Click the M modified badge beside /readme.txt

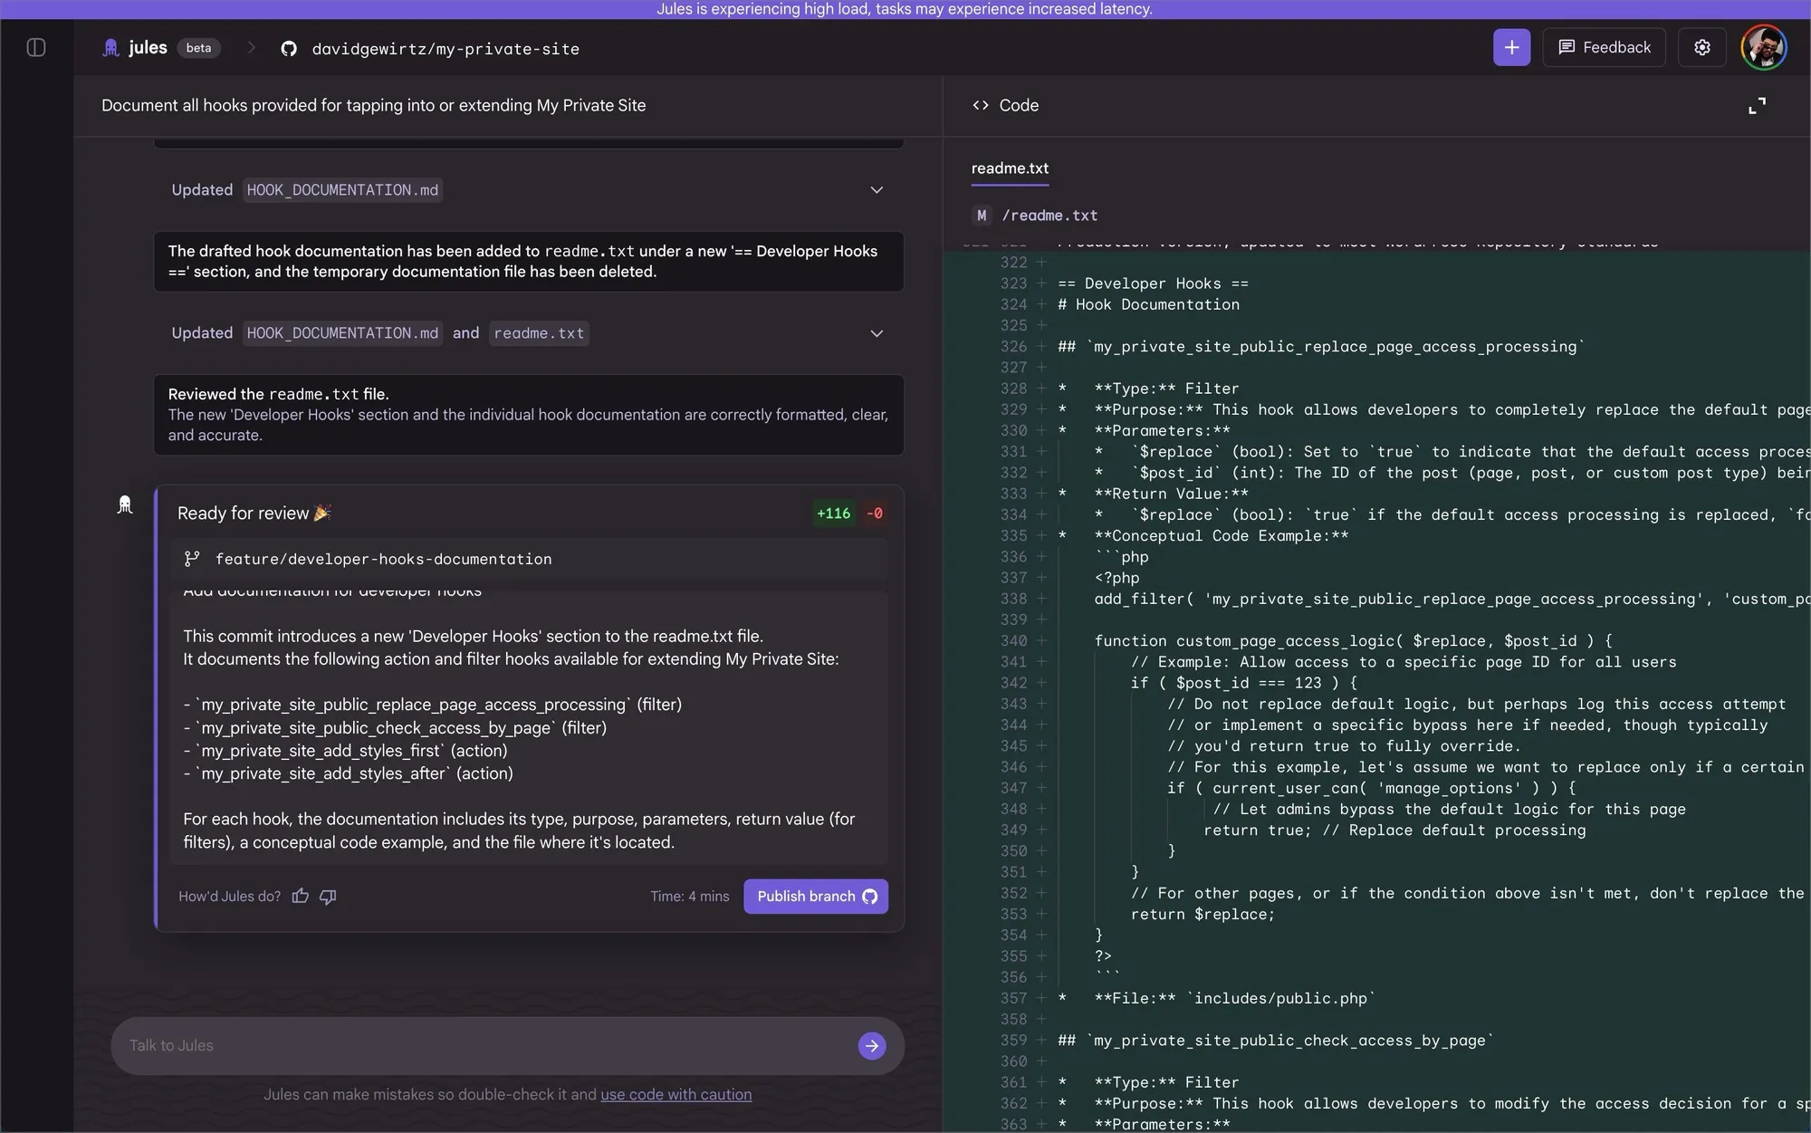tap(981, 216)
